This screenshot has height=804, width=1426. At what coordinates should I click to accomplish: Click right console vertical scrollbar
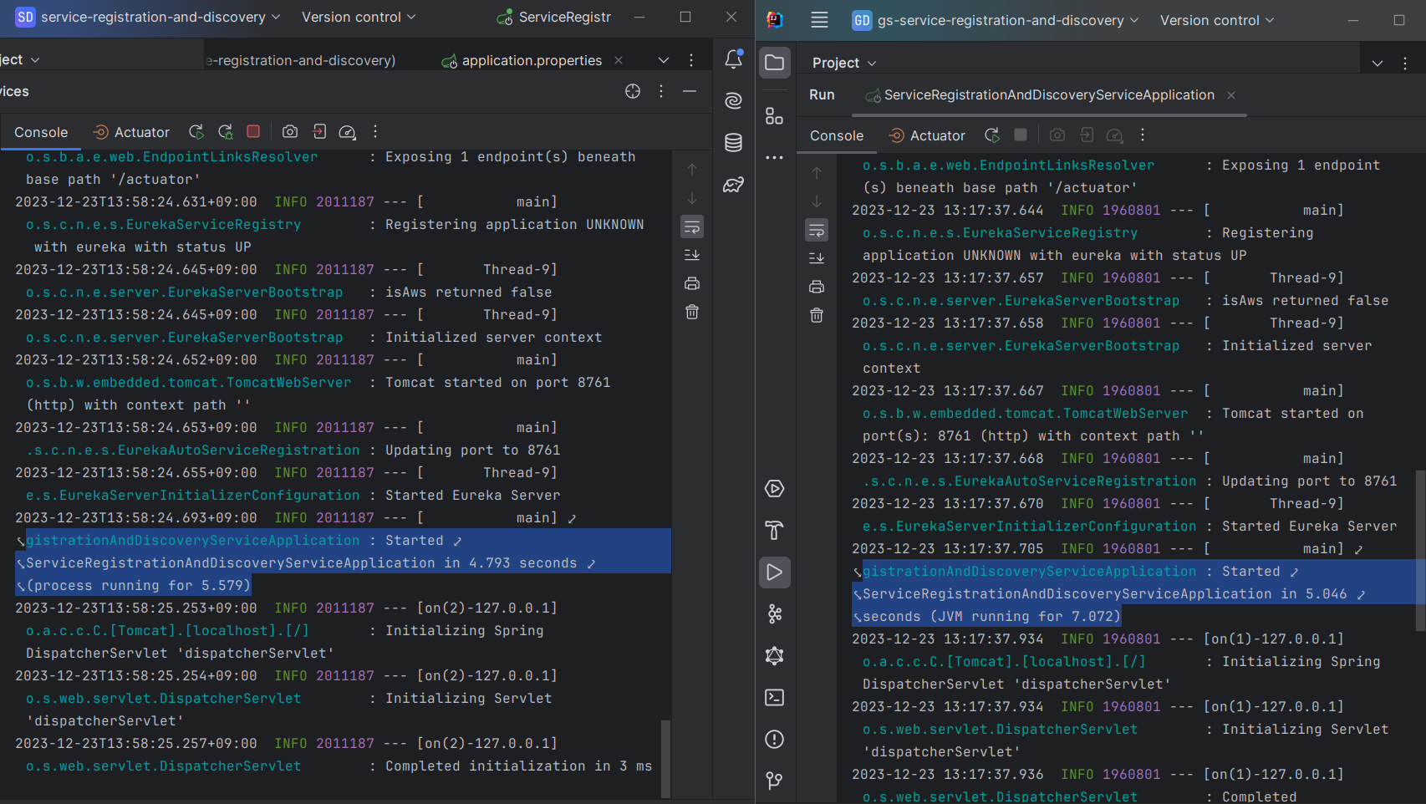[x=1420, y=550]
